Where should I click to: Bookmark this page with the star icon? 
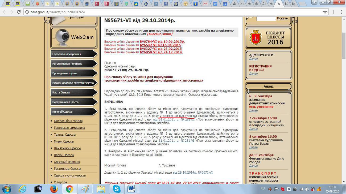pos(325,12)
